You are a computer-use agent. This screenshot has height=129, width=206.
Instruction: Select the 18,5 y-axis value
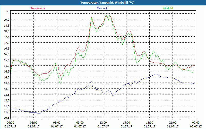pos(7,25)
